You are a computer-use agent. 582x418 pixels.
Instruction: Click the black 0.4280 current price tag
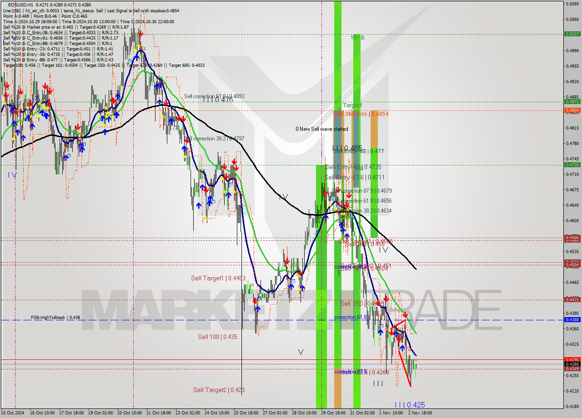572,364
